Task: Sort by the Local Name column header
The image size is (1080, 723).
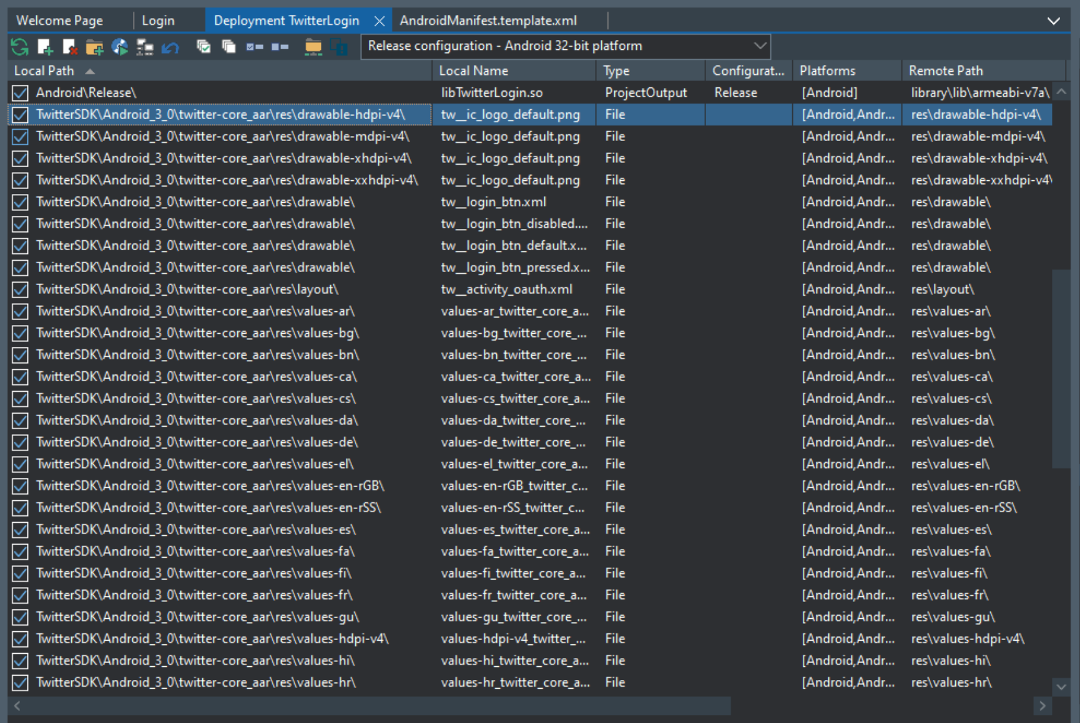Action: coord(514,70)
